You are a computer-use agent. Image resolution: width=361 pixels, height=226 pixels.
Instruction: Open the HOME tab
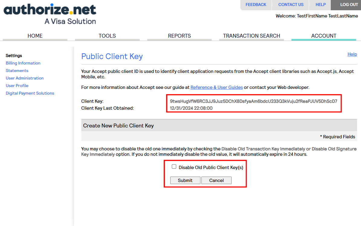pos(35,36)
